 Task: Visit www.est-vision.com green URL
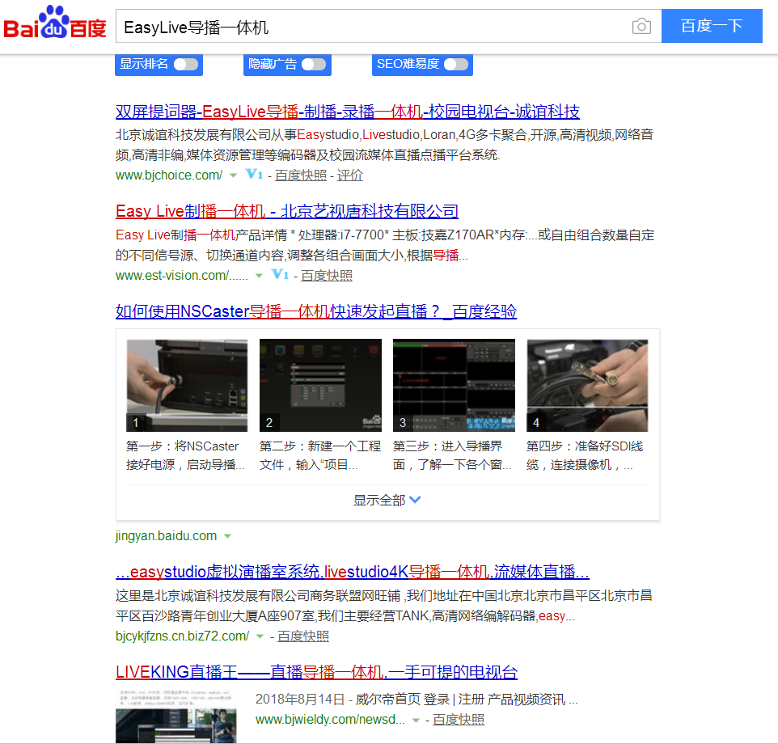tap(182, 276)
